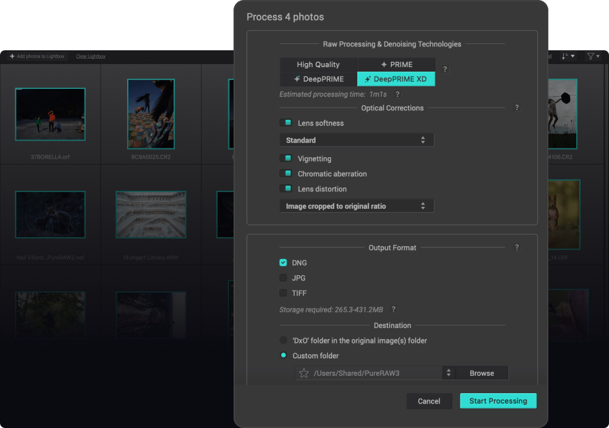609x428 pixels.
Task: Open the sort order dropdown in Lightbox
Action: coord(568,56)
